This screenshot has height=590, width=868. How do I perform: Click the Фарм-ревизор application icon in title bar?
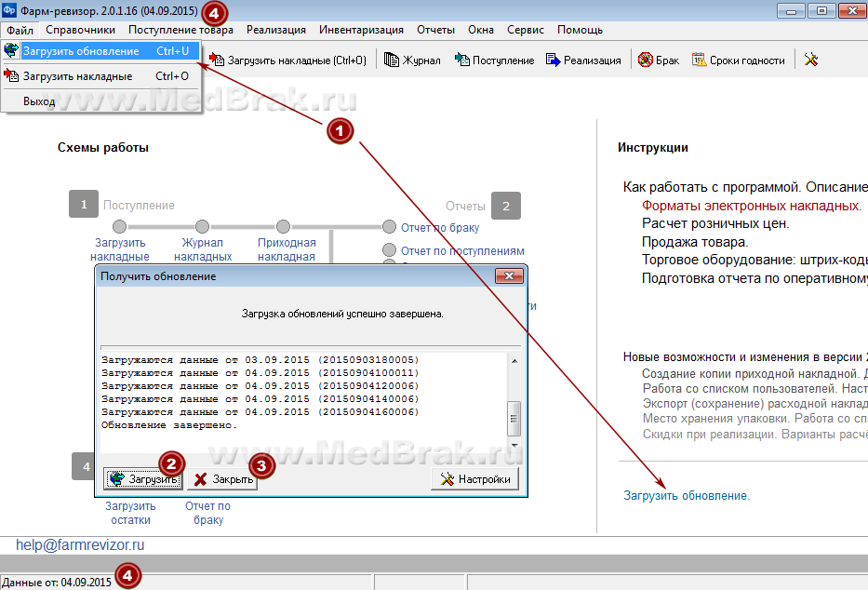(x=9, y=10)
